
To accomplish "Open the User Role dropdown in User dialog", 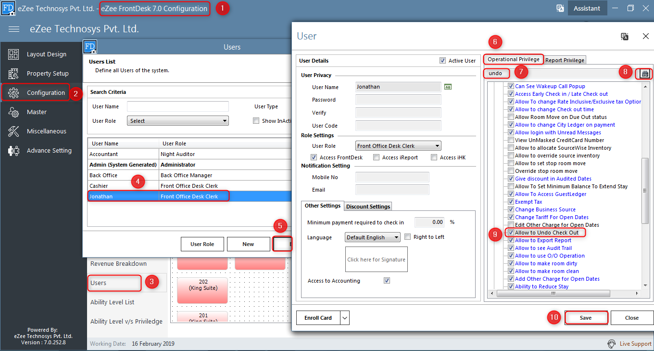I will pos(398,146).
